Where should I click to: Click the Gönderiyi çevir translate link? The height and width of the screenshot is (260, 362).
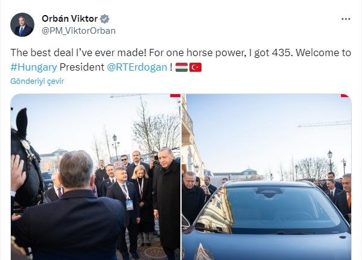click(x=37, y=81)
